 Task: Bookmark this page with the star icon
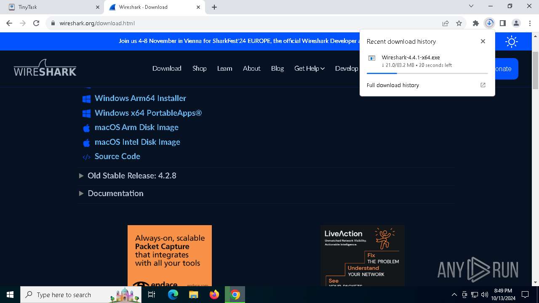pyautogui.click(x=459, y=23)
